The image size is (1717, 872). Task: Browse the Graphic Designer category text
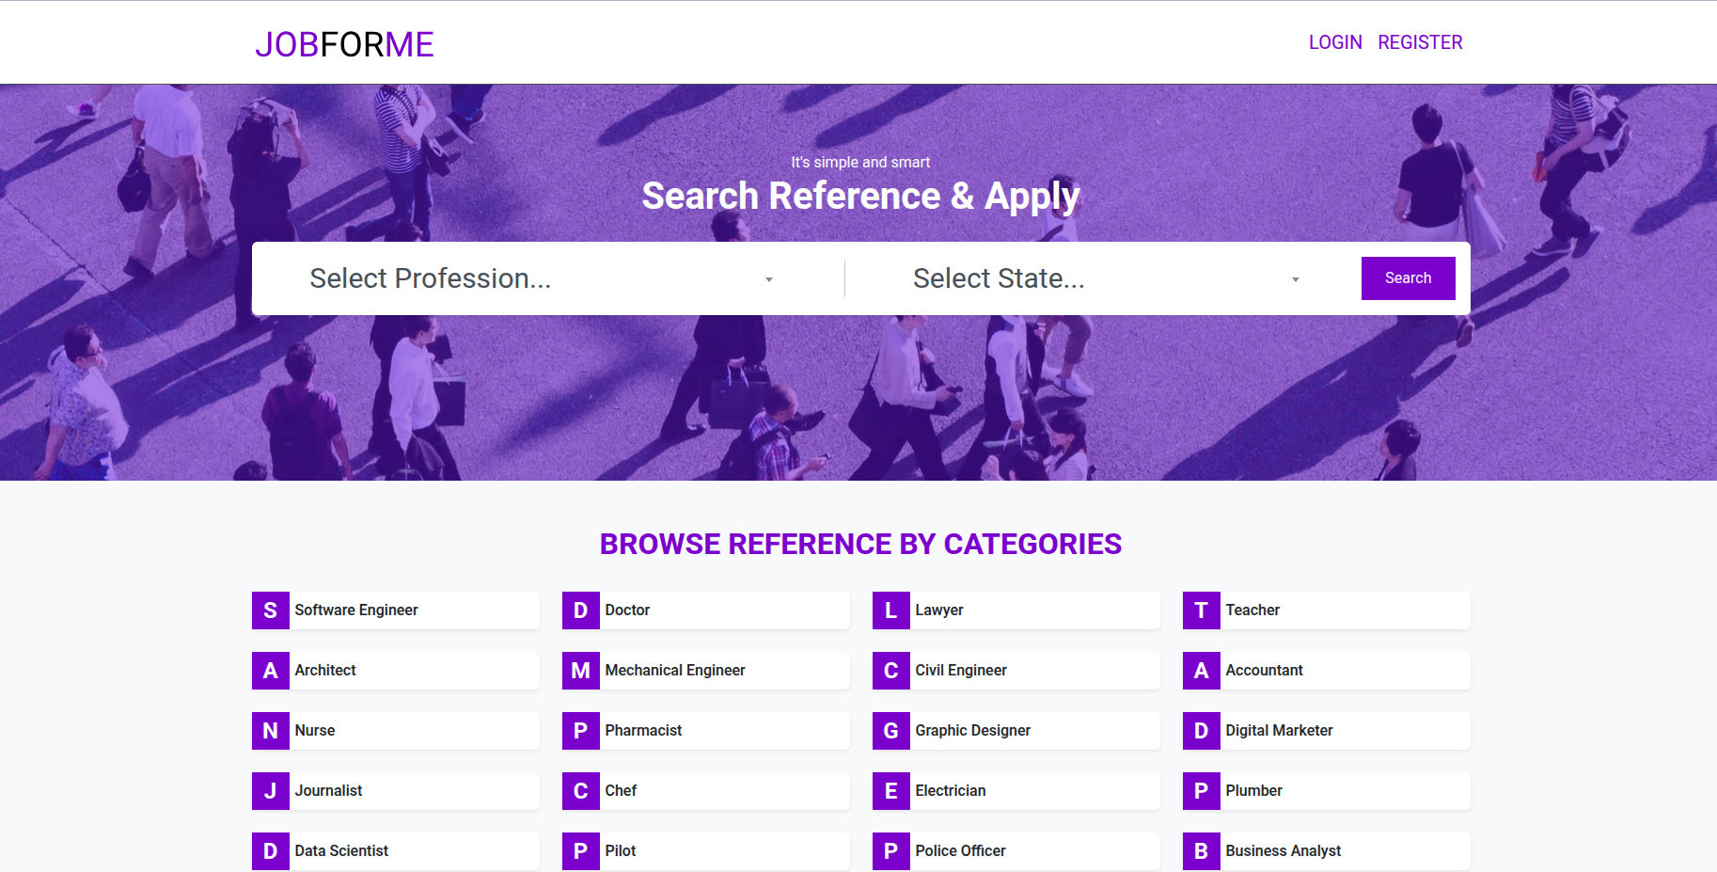pyautogui.click(x=973, y=731)
